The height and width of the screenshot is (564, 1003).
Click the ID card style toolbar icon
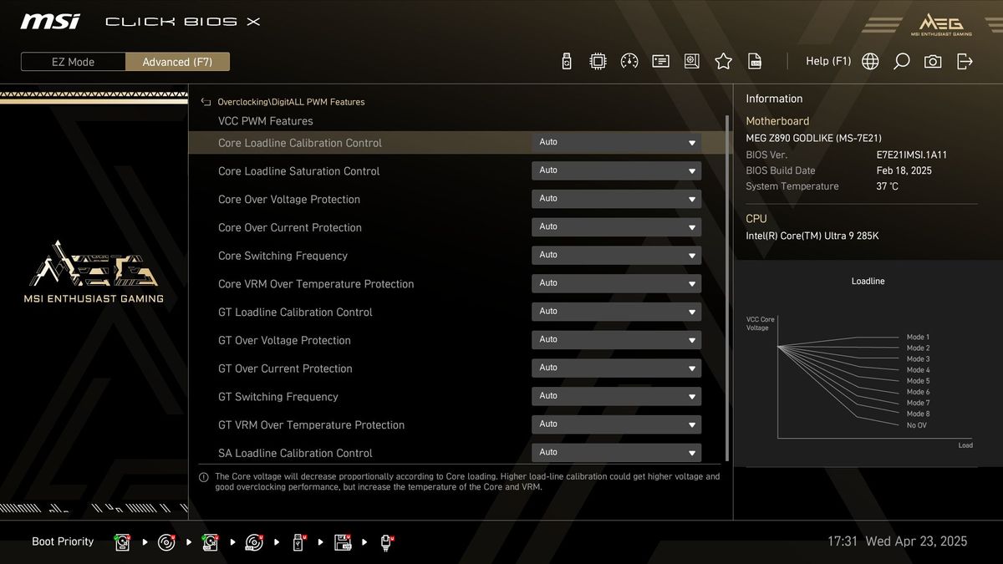tap(660, 61)
